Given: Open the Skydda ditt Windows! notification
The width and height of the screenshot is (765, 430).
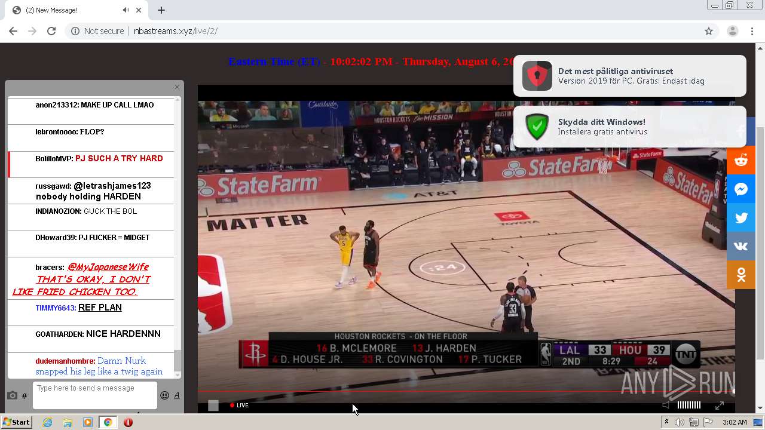Looking at the screenshot, I should click(630, 127).
